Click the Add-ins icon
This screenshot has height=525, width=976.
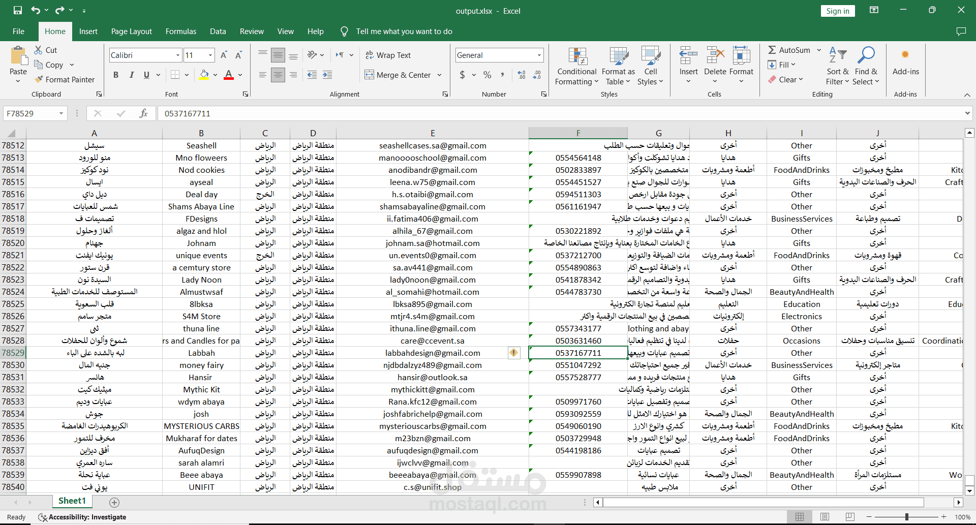905,55
